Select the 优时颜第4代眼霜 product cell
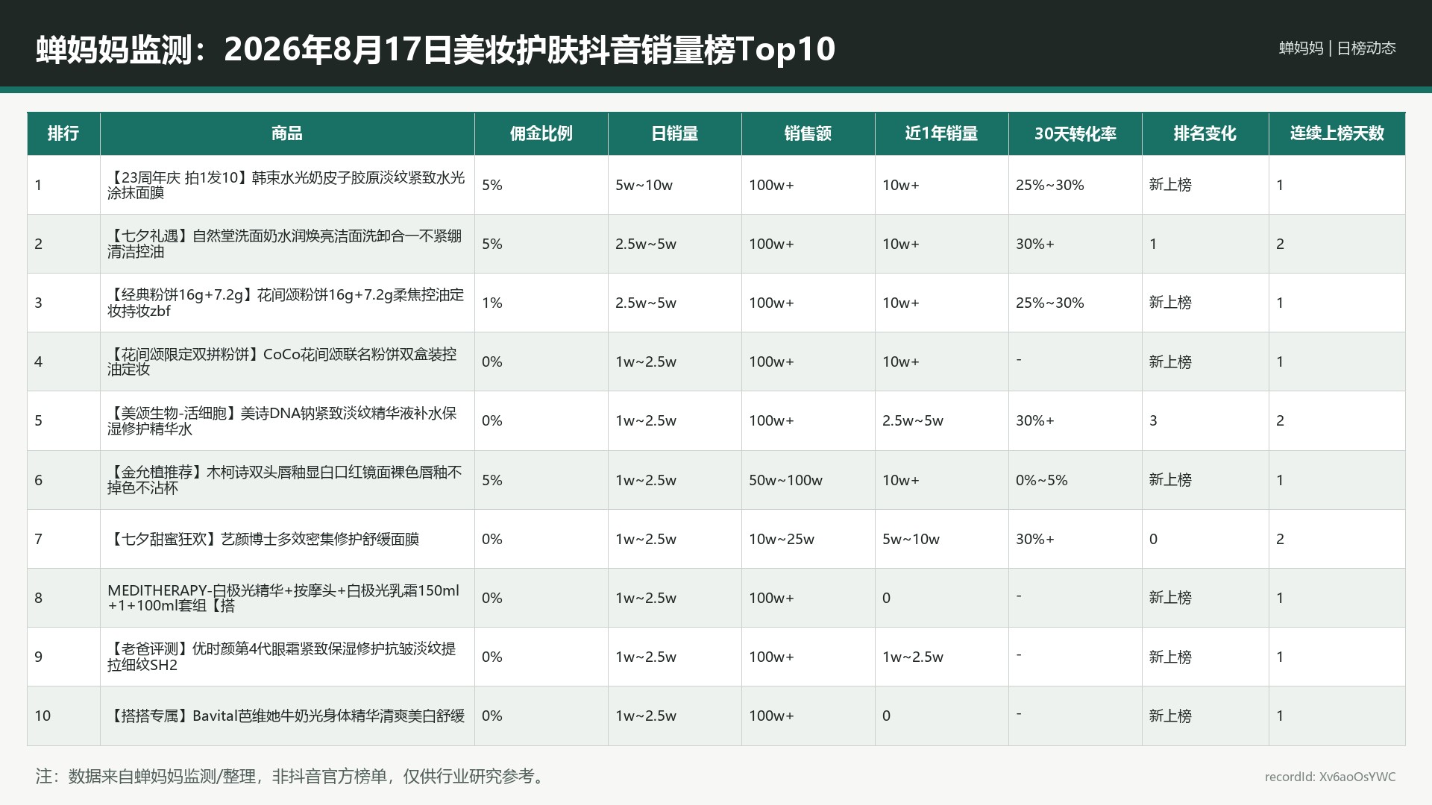 [287, 657]
